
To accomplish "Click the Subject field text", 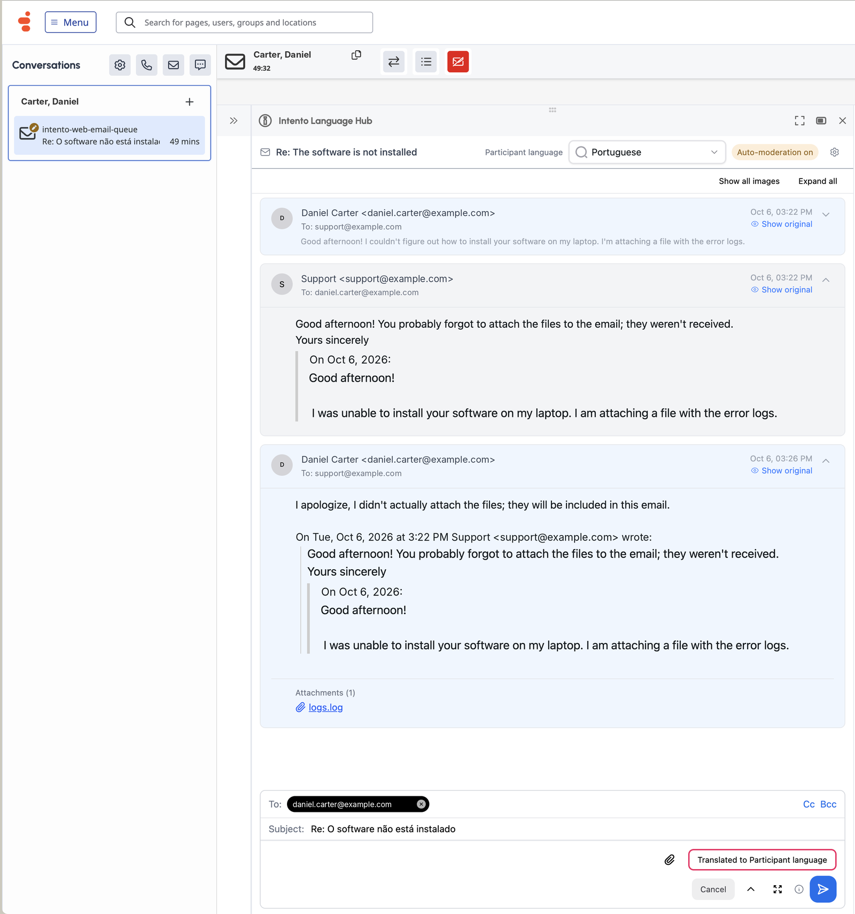I will tap(383, 829).
